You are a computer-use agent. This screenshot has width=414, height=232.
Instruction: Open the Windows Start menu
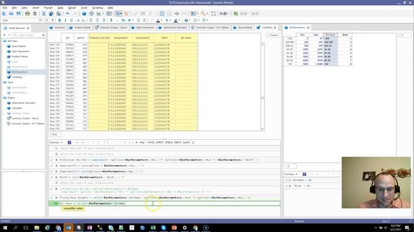click(x=5, y=227)
